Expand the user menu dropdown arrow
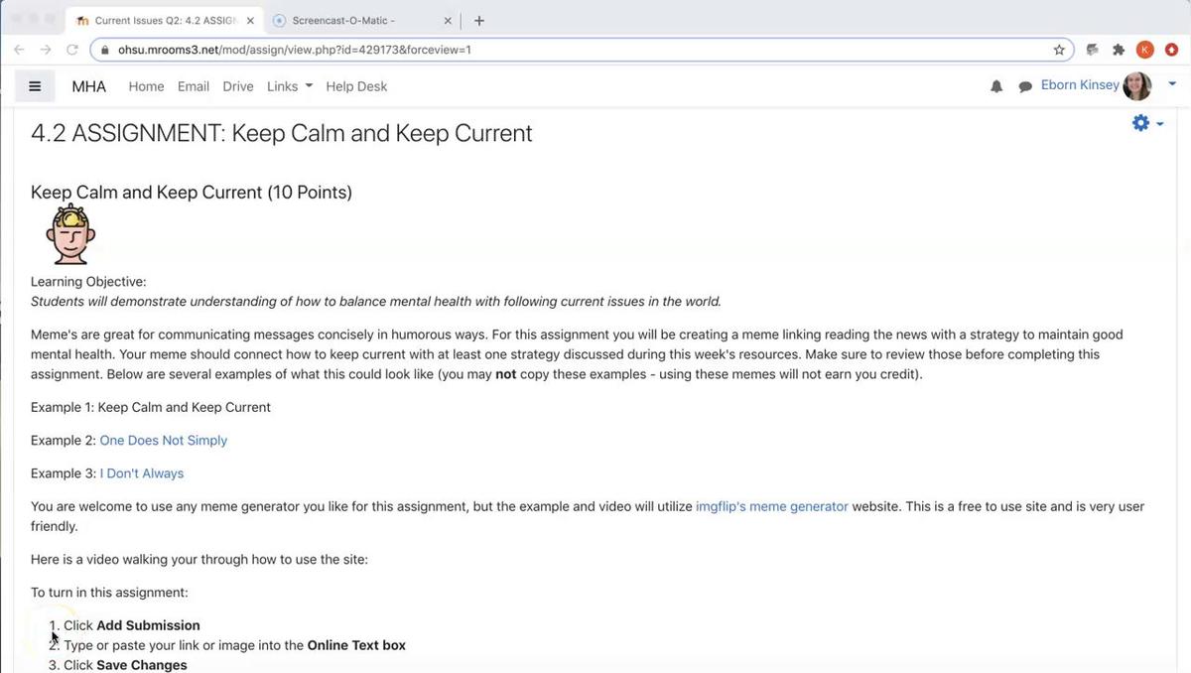 pyautogui.click(x=1172, y=85)
